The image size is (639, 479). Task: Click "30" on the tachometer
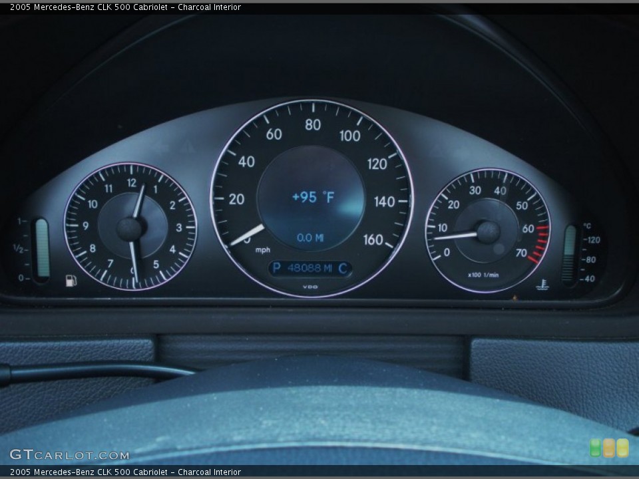click(475, 190)
